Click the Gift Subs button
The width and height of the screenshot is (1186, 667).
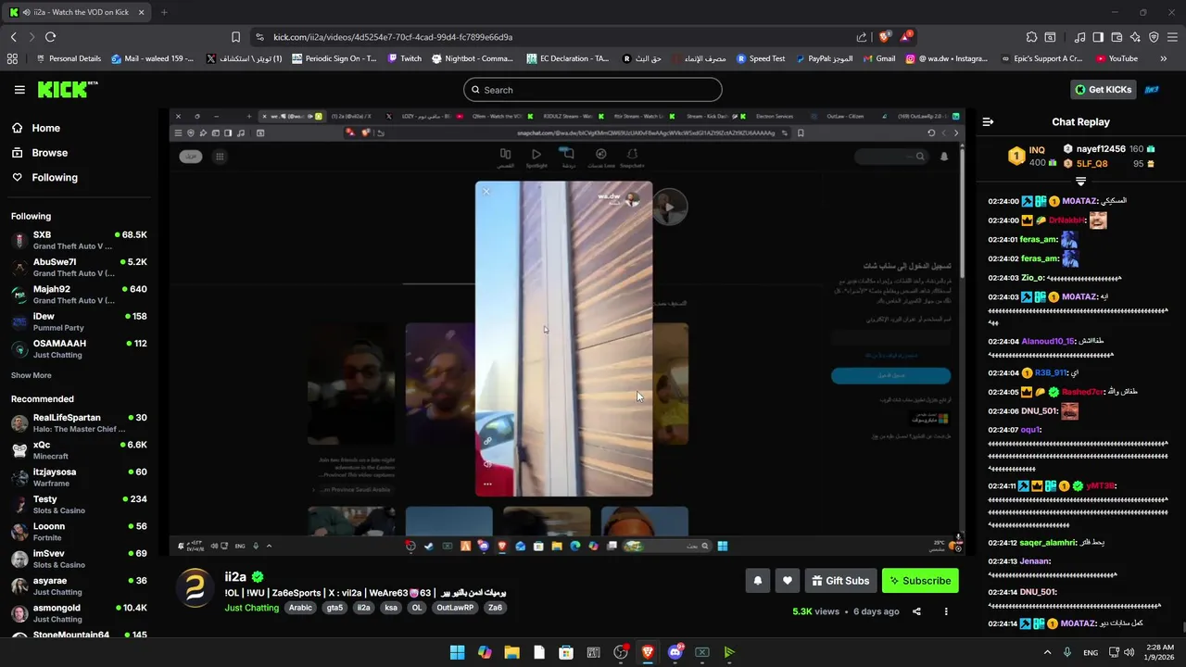840,581
